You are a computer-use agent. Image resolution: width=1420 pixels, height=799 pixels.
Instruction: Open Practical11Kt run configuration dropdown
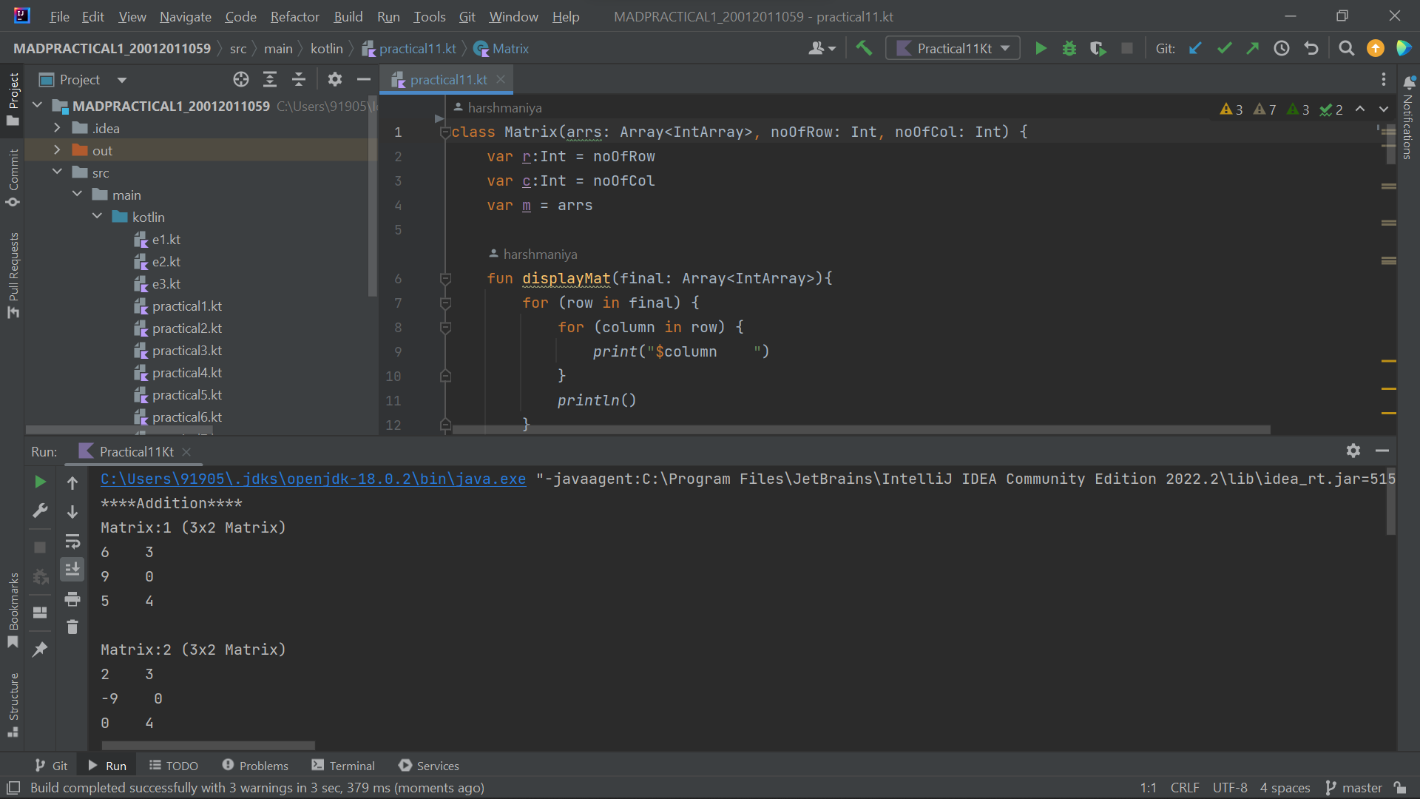(x=953, y=49)
